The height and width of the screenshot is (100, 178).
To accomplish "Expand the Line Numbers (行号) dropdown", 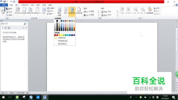I will (50, 11).
